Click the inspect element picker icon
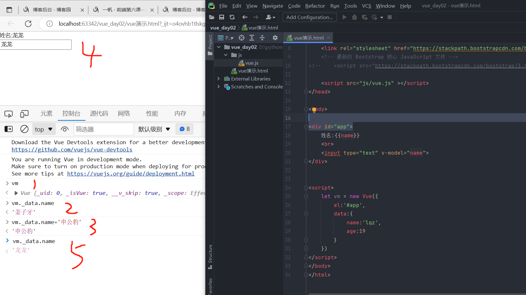This screenshot has width=526, height=295. (x=9, y=114)
